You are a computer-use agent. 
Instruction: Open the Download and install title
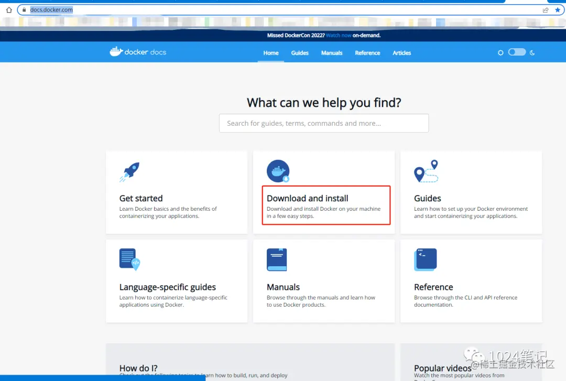pos(308,198)
